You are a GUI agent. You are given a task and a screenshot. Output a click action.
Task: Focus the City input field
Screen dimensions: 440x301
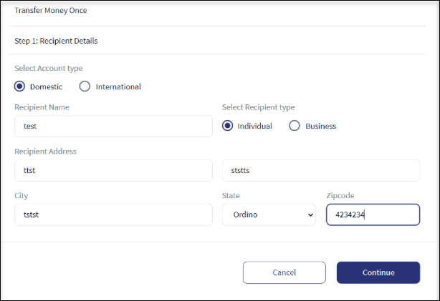(113, 214)
